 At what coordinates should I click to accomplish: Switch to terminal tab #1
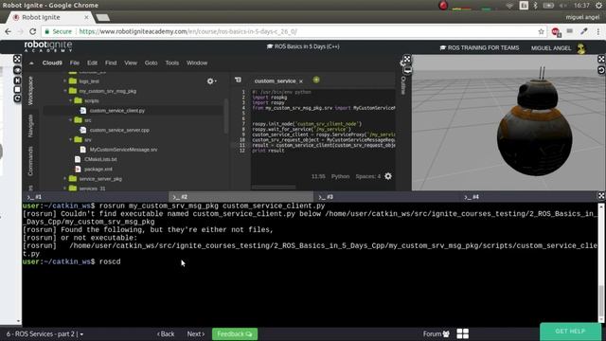pos(95,197)
